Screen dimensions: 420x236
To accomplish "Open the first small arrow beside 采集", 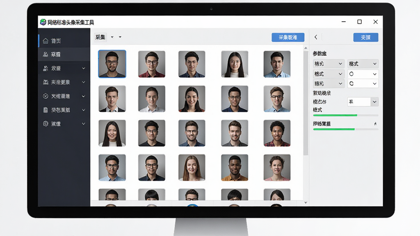I will (112, 37).
